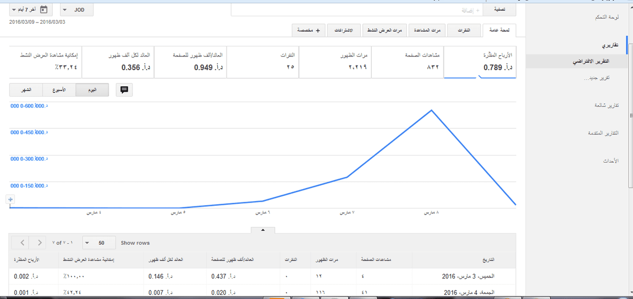Image resolution: width=633 pixels, height=299 pixels.
Task: Switch to the النقرات clicks tab
Action: tap(463, 31)
